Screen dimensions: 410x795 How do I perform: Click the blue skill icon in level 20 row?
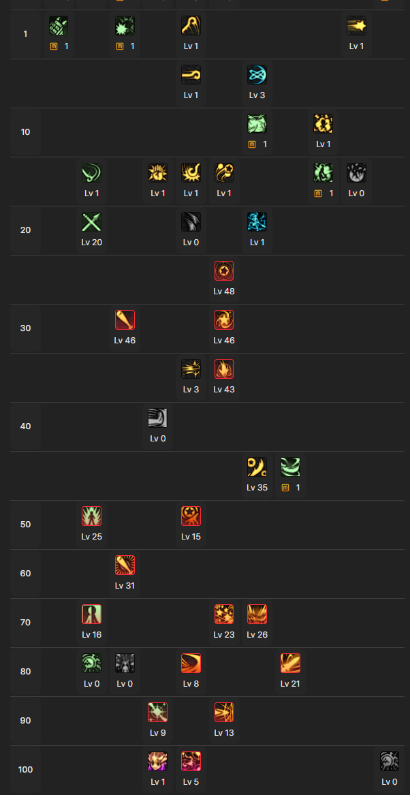[257, 222]
